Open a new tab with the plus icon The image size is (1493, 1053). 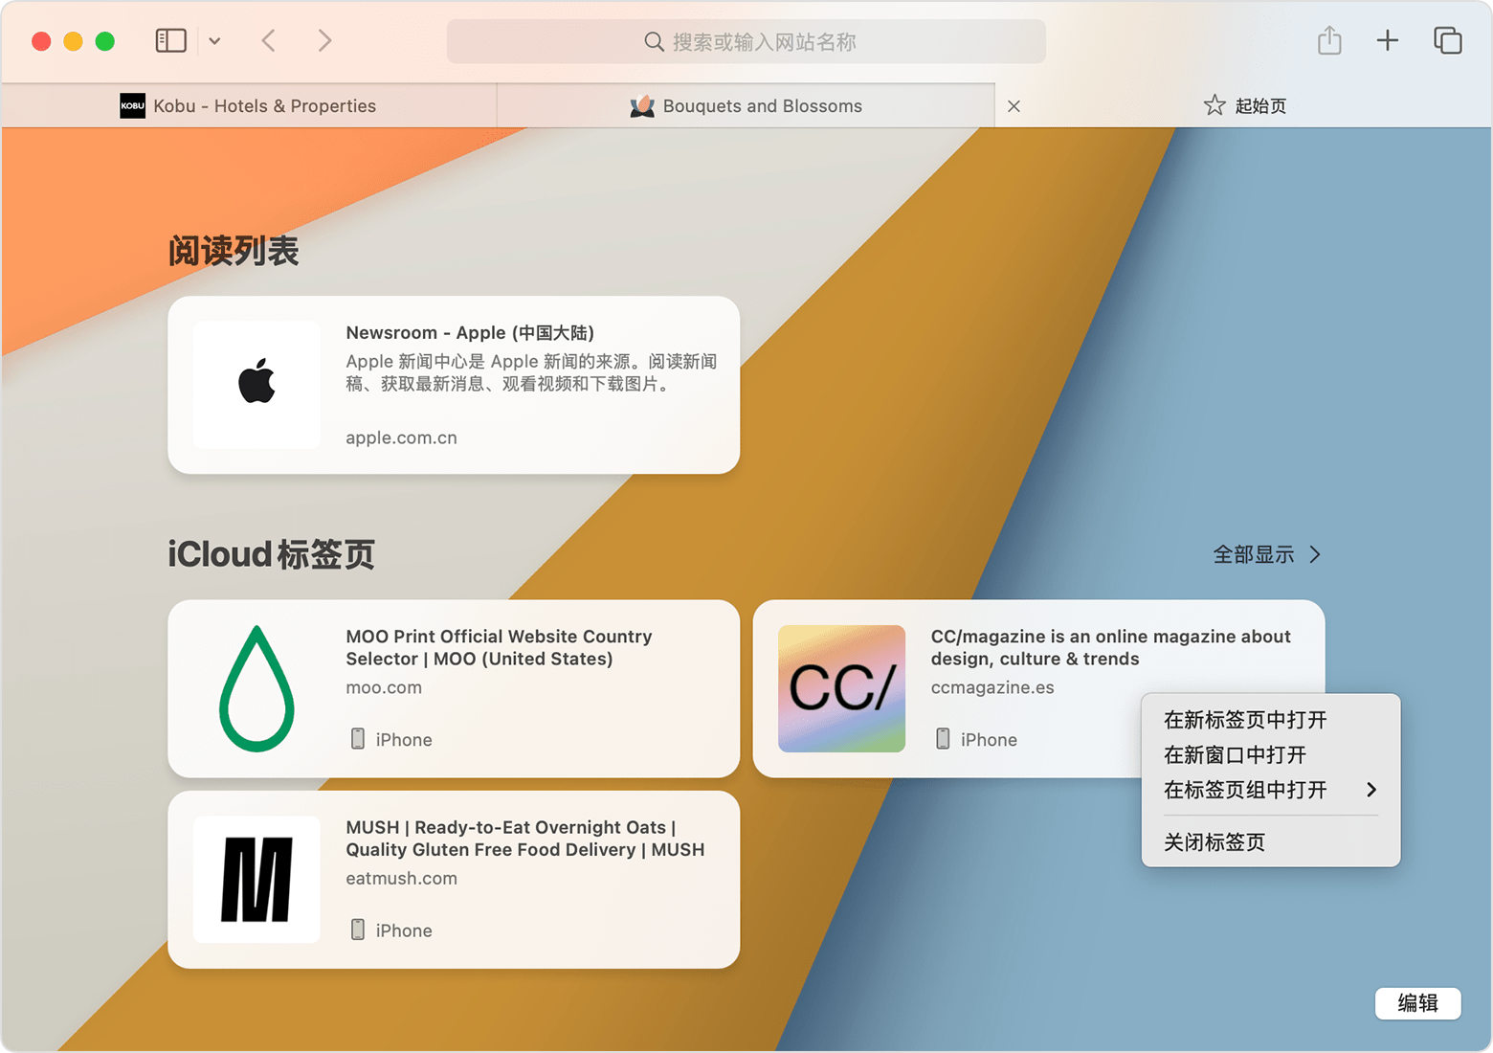coord(1388,40)
